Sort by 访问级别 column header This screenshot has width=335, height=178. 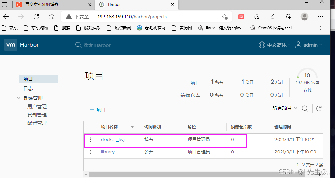click(153, 127)
